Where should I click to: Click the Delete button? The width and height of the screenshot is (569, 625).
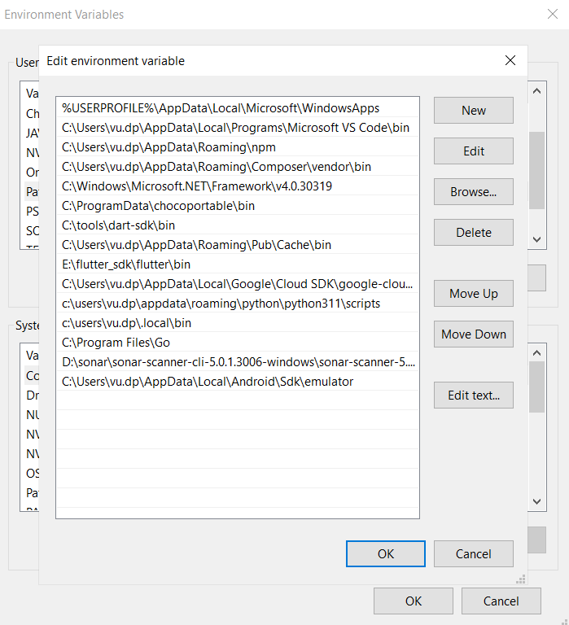click(473, 233)
